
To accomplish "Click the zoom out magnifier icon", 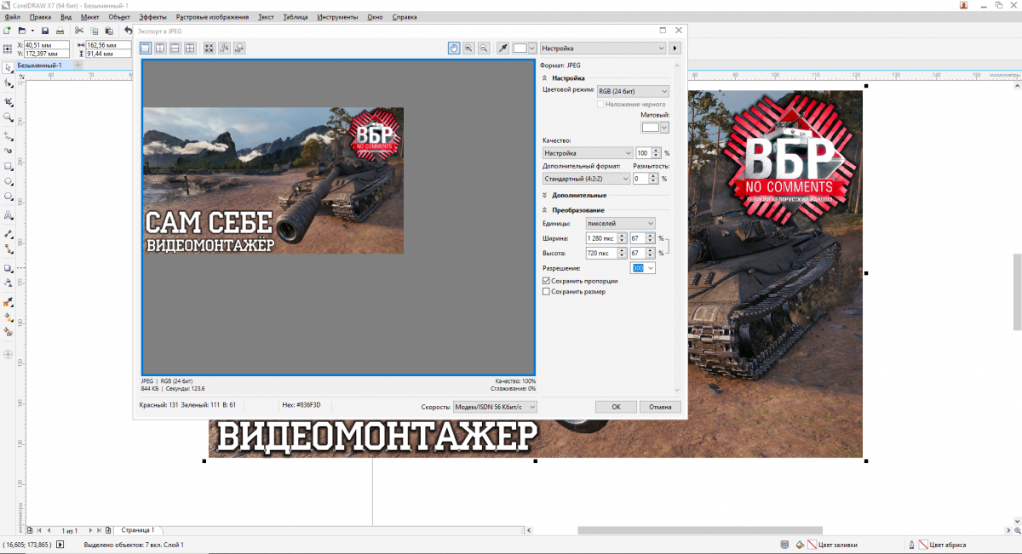I will pos(483,49).
